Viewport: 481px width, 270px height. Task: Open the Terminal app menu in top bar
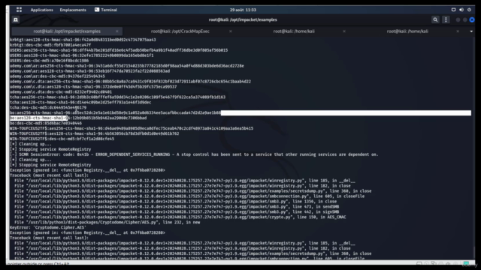click(x=106, y=10)
